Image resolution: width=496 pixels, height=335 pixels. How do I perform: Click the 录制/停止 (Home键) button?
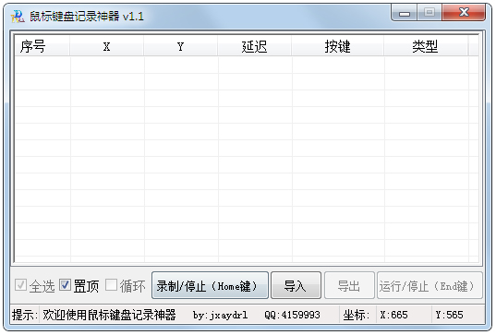(210, 285)
